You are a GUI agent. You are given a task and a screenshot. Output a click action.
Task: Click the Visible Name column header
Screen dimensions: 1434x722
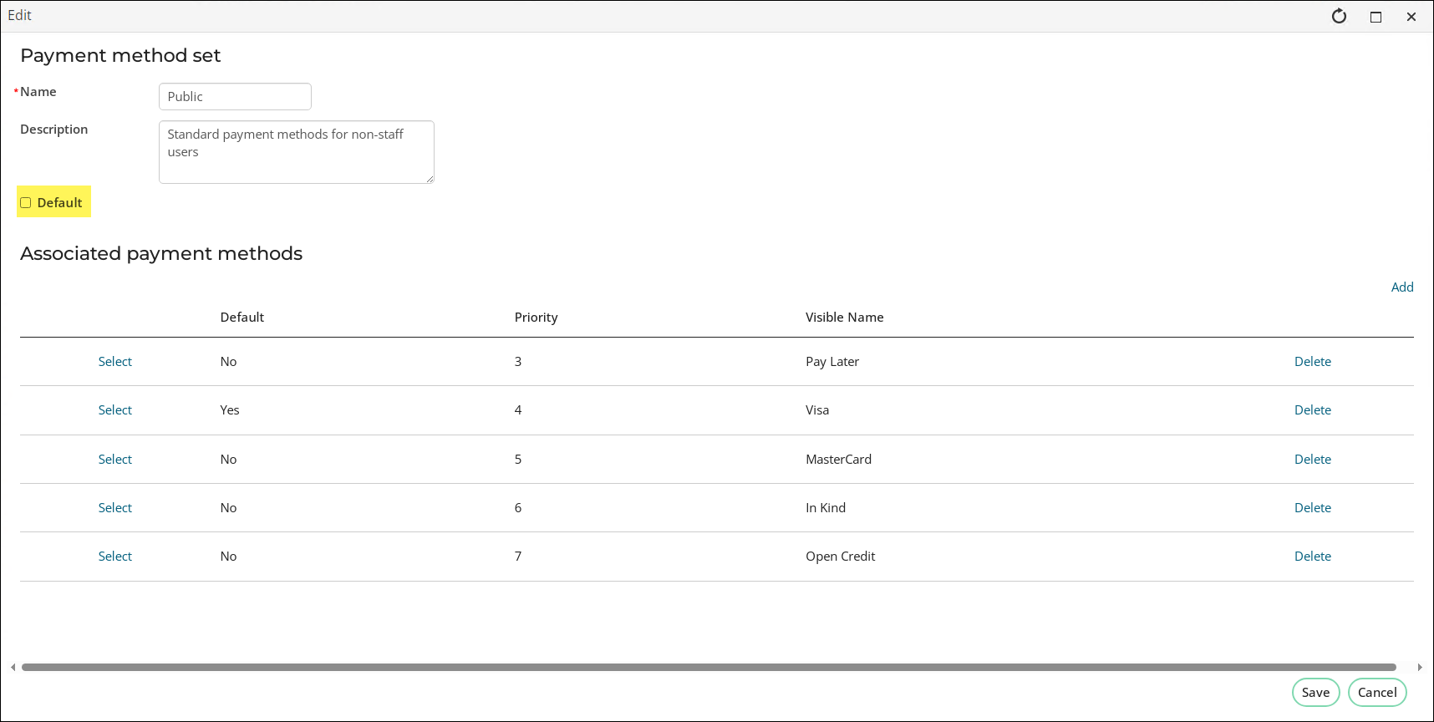click(x=844, y=317)
